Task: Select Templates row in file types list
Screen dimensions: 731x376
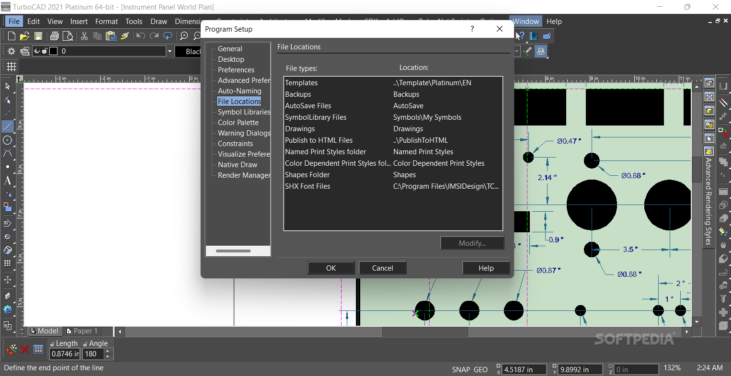Action: 393,83
